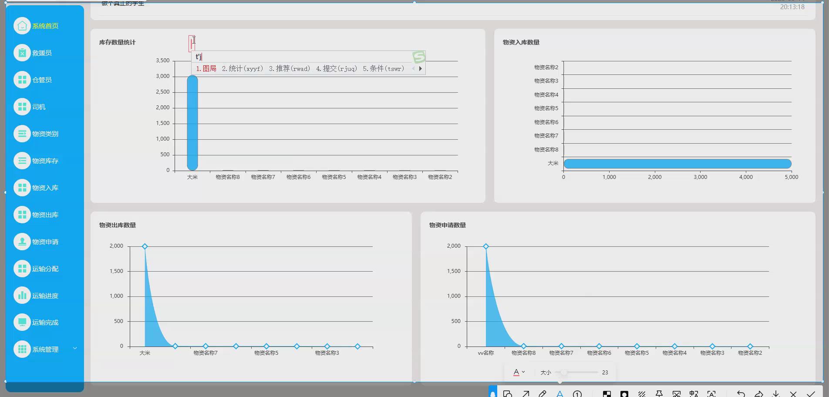The width and height of the screenshot is (829, 397).
Task: Select the hatching lines tool
Action: pos(642,394)
